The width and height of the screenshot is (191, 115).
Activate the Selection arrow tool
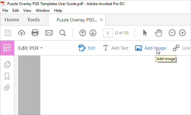[x=145, y=33]
